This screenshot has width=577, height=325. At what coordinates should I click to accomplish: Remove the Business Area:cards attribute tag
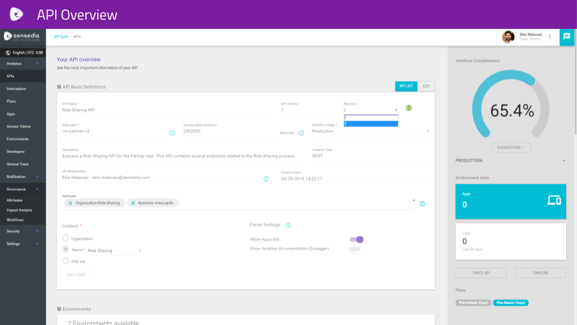coord(133,203)
